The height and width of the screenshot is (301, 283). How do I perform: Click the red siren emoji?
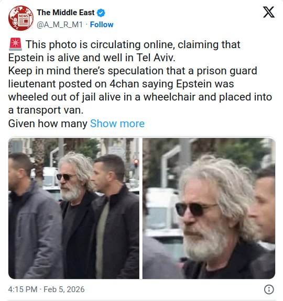pos(15,44)
